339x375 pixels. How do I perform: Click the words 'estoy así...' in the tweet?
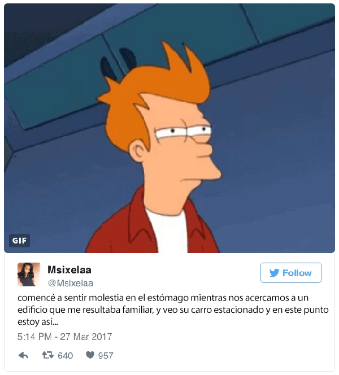pos(37,322)
